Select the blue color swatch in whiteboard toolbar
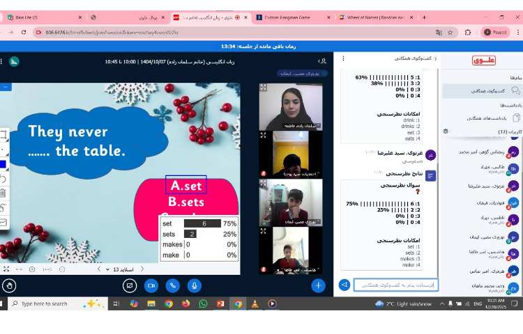 (x=3, y=164)
